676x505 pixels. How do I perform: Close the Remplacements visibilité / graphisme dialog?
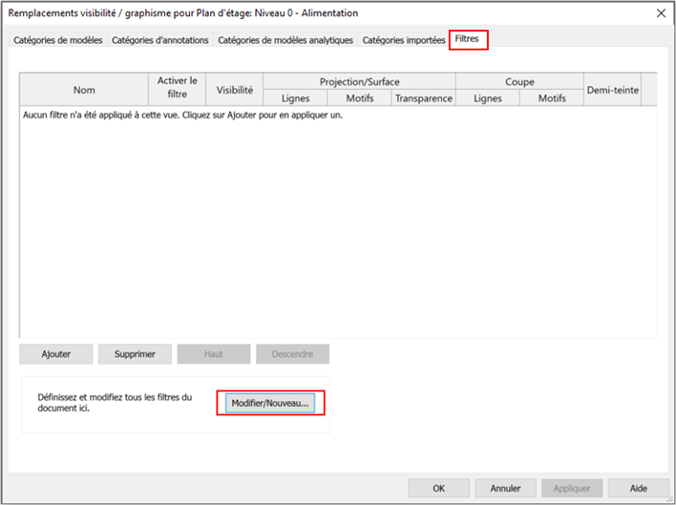(x=661, y=13)
